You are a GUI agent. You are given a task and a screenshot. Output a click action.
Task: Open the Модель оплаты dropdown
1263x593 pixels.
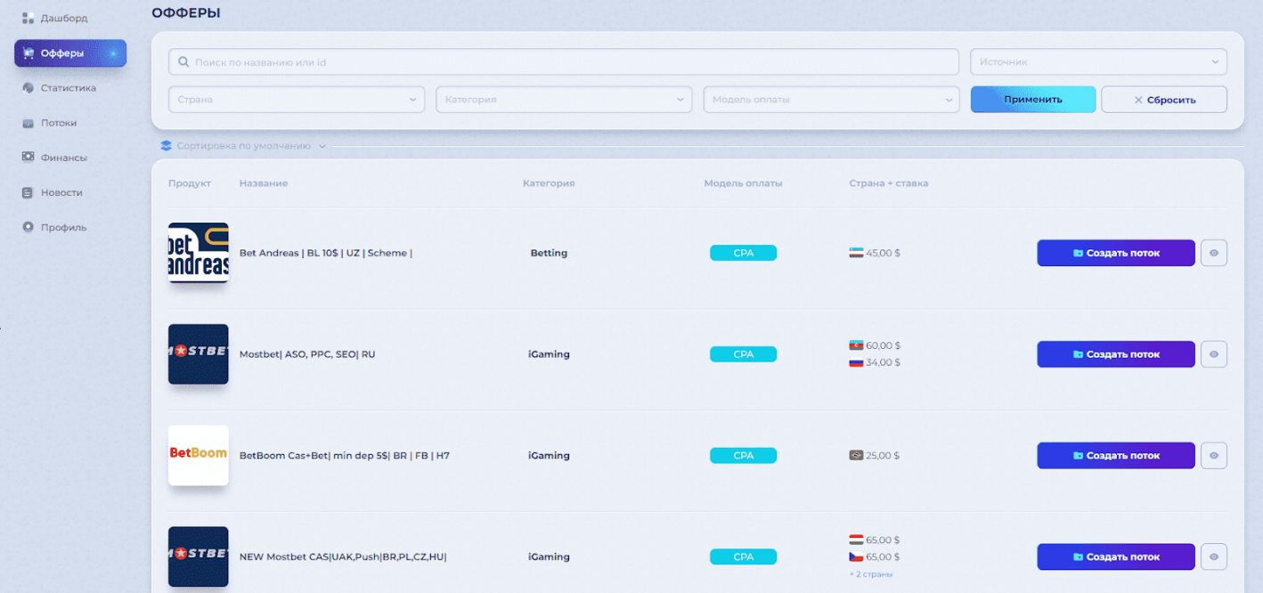click(x=831, y=100)
